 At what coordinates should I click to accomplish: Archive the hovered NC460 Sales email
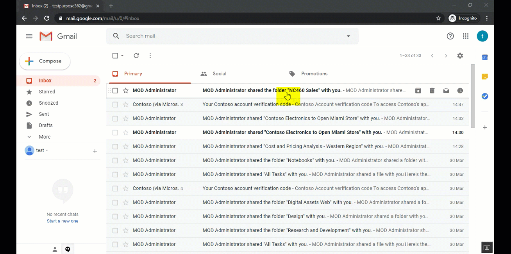coord(418,91)
